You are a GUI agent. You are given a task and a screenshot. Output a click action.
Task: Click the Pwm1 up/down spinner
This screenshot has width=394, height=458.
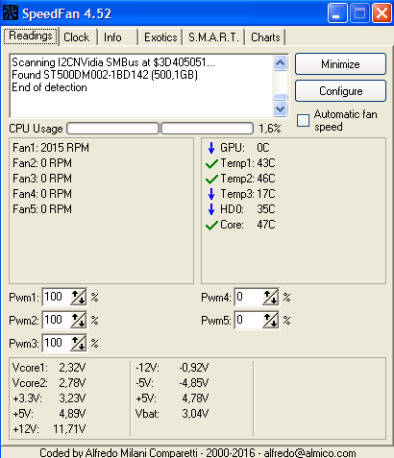tap(78, 297)
